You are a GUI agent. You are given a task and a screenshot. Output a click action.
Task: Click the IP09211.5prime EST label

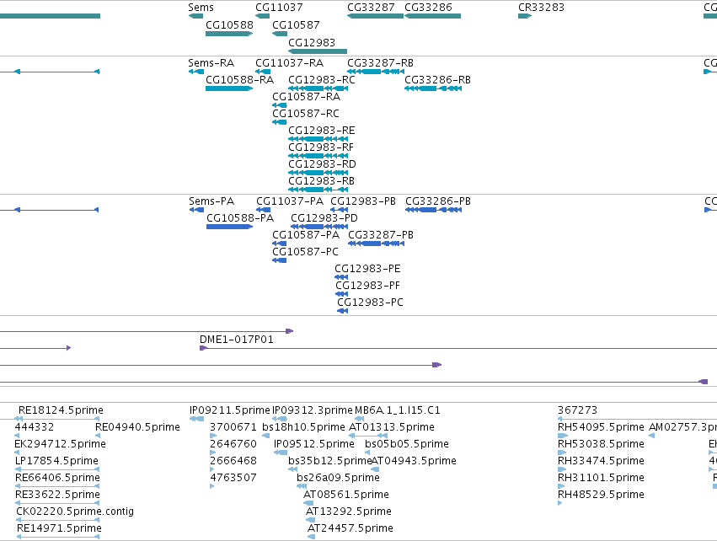click(230, 410)
